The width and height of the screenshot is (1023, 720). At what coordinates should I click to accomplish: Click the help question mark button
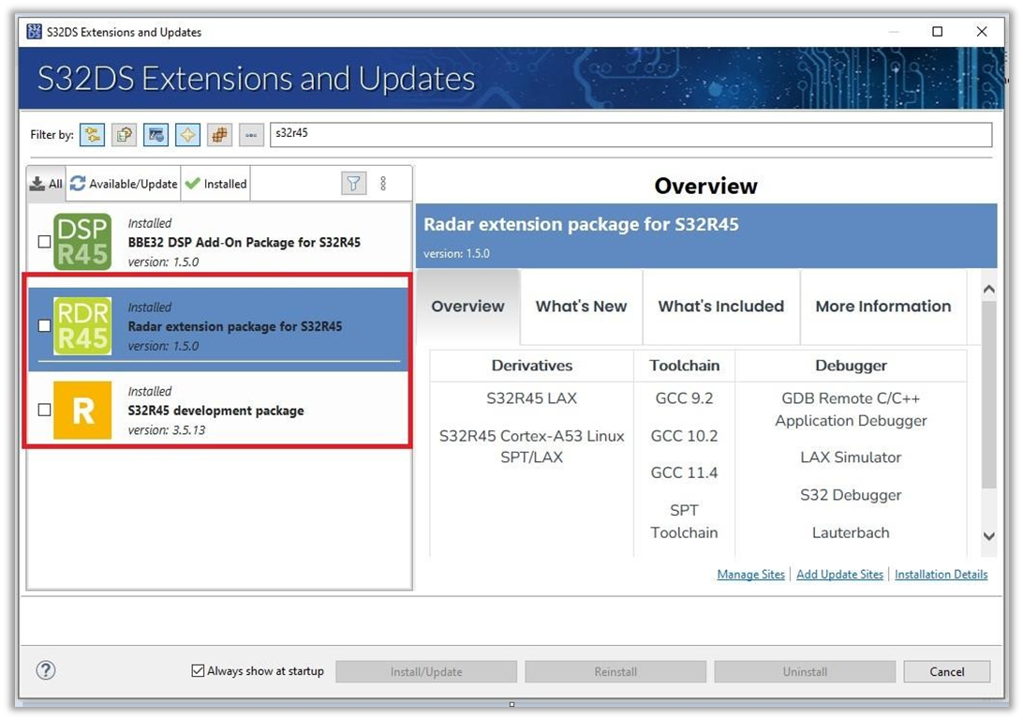(x=46, y=670)
